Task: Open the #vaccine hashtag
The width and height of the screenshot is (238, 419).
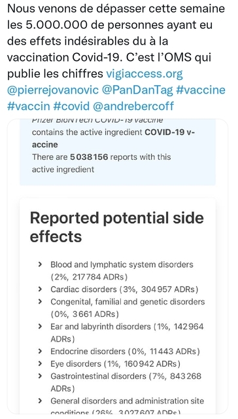Action: pos(201,90)
